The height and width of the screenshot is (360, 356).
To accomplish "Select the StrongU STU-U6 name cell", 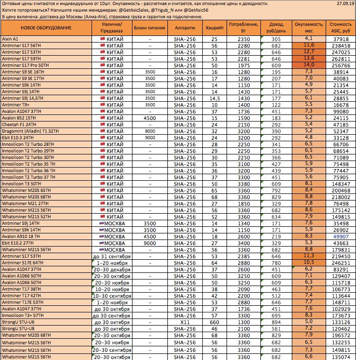I will pos(46,322).
